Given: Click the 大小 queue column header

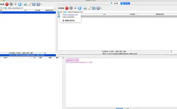Looking at the screenshot, I should [x=35, y=58].
